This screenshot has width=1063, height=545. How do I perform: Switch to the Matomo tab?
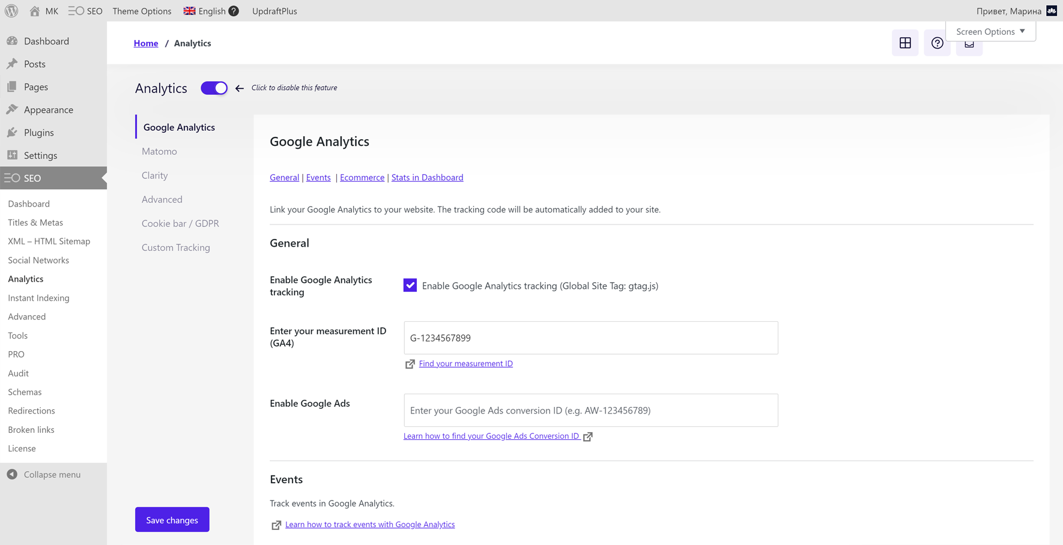159,151
